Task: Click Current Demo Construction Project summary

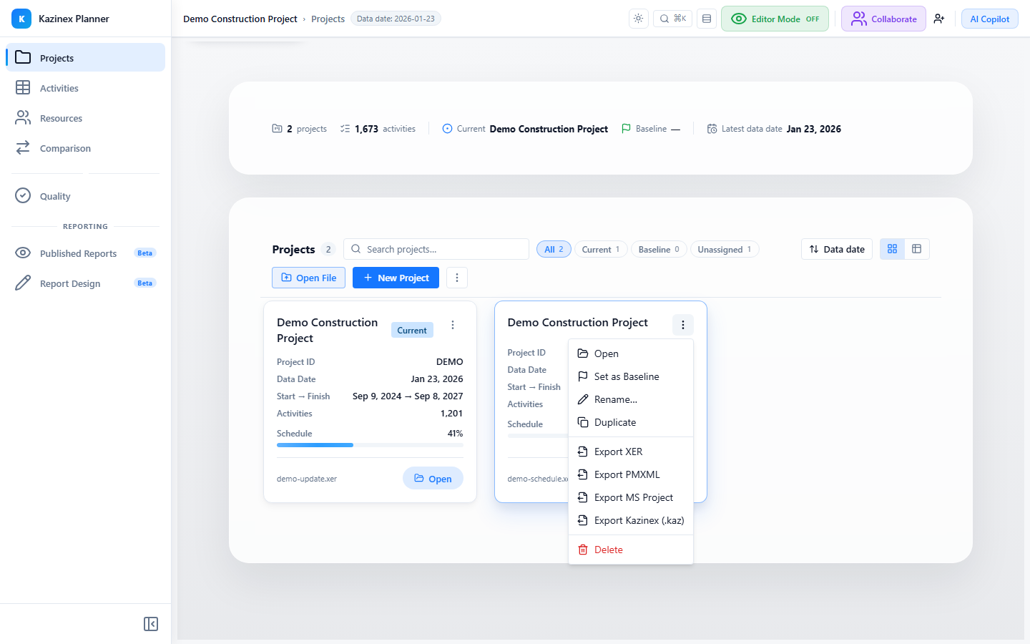Action: click(x=525, y=129)
